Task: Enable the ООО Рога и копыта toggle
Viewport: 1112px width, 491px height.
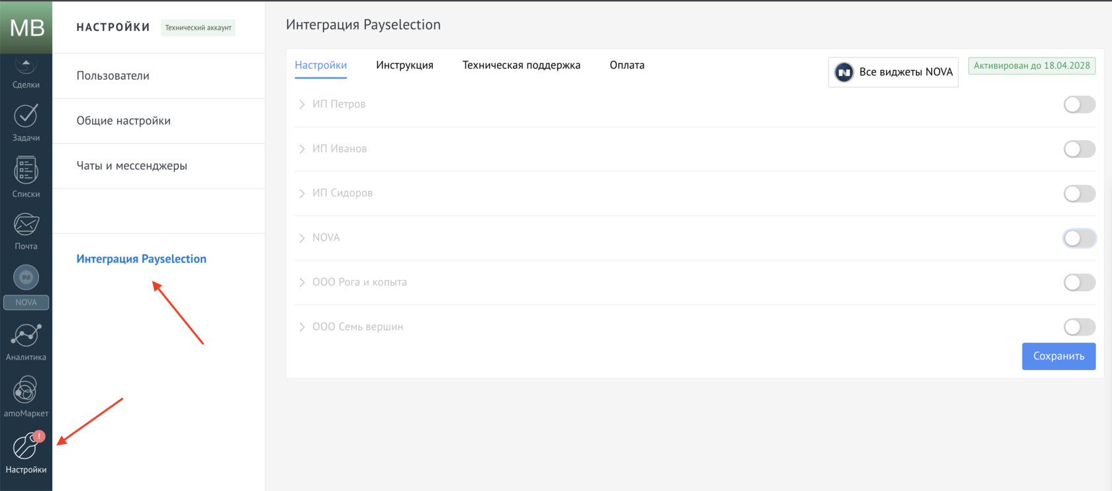Action: pyautogui.click(x=1079, y=283)
